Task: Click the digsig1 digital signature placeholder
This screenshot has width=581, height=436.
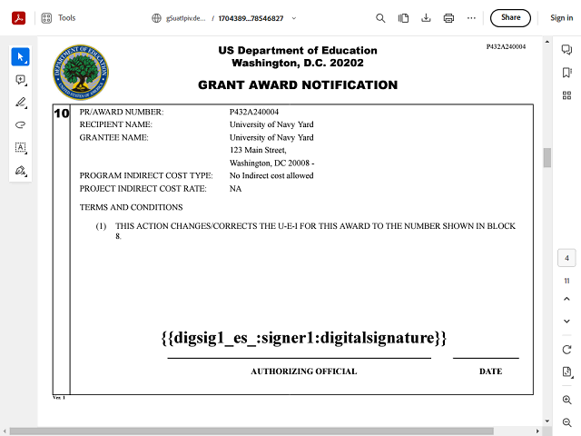Action: [304, 338]
